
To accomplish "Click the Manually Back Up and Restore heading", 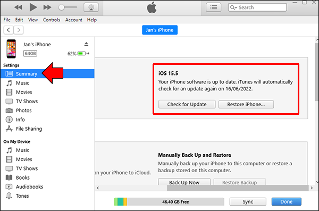I will 195,155.
